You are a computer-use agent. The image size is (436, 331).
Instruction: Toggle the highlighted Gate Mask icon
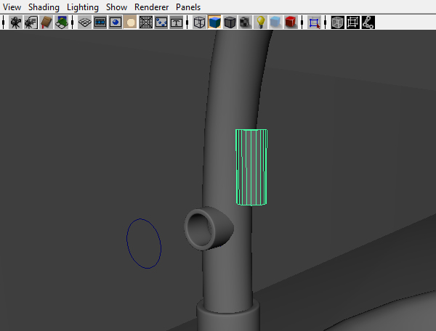pyautogui.click(x=130, y=23)
